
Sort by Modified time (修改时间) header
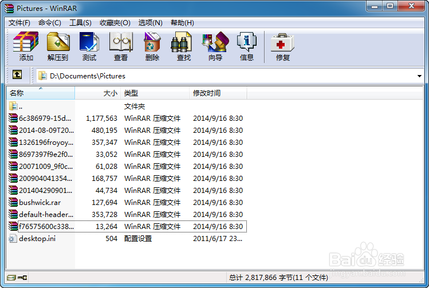tap(218, 93)
